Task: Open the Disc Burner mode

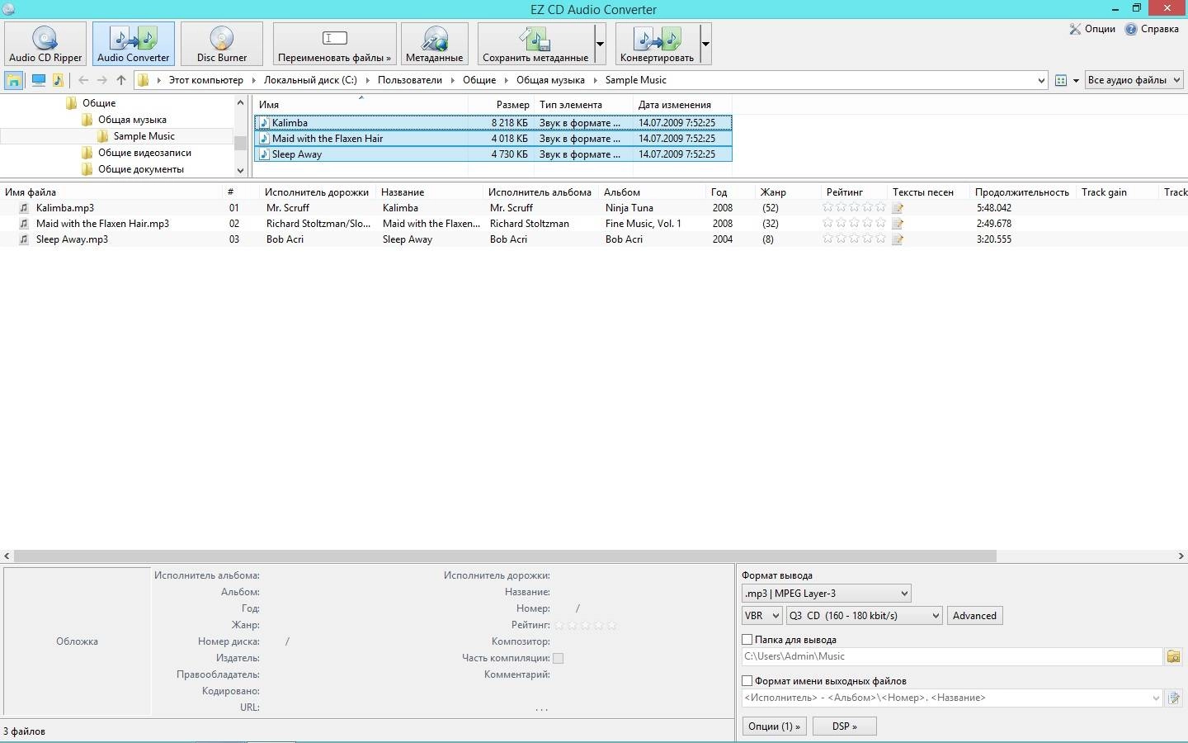Action: 221,44
